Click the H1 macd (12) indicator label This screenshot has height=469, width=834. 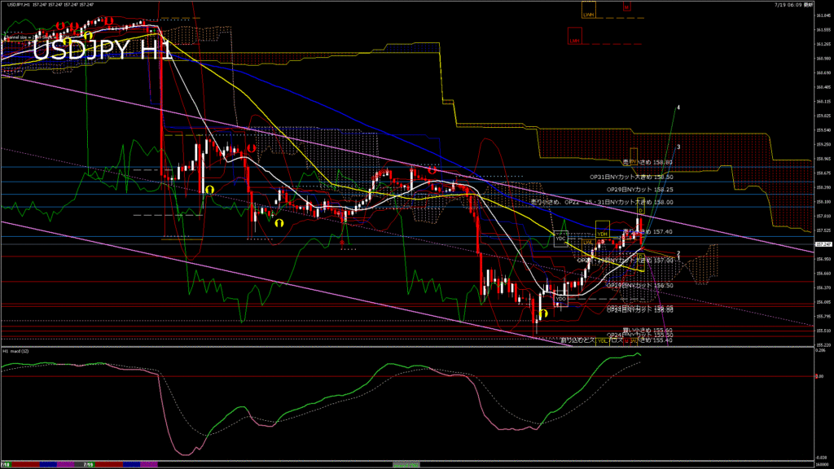(x=16, y=351)
